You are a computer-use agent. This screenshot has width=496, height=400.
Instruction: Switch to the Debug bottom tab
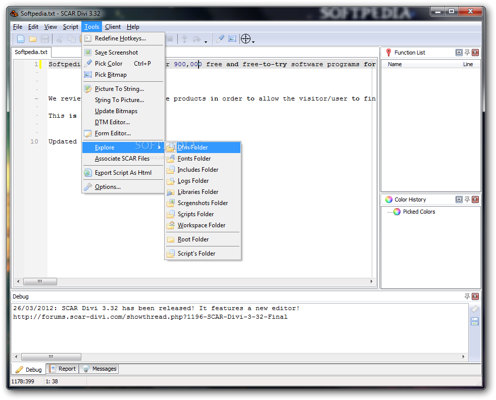pyautogui.click(x=29, y=369)
